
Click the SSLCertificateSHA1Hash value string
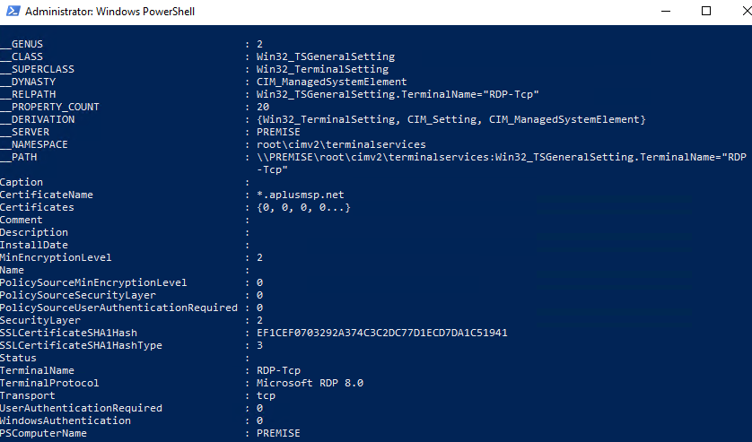[x=381, y=333]
